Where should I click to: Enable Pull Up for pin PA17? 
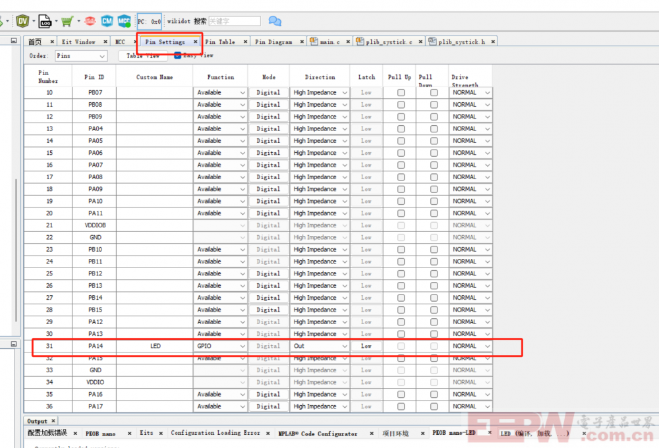[401, 406]
